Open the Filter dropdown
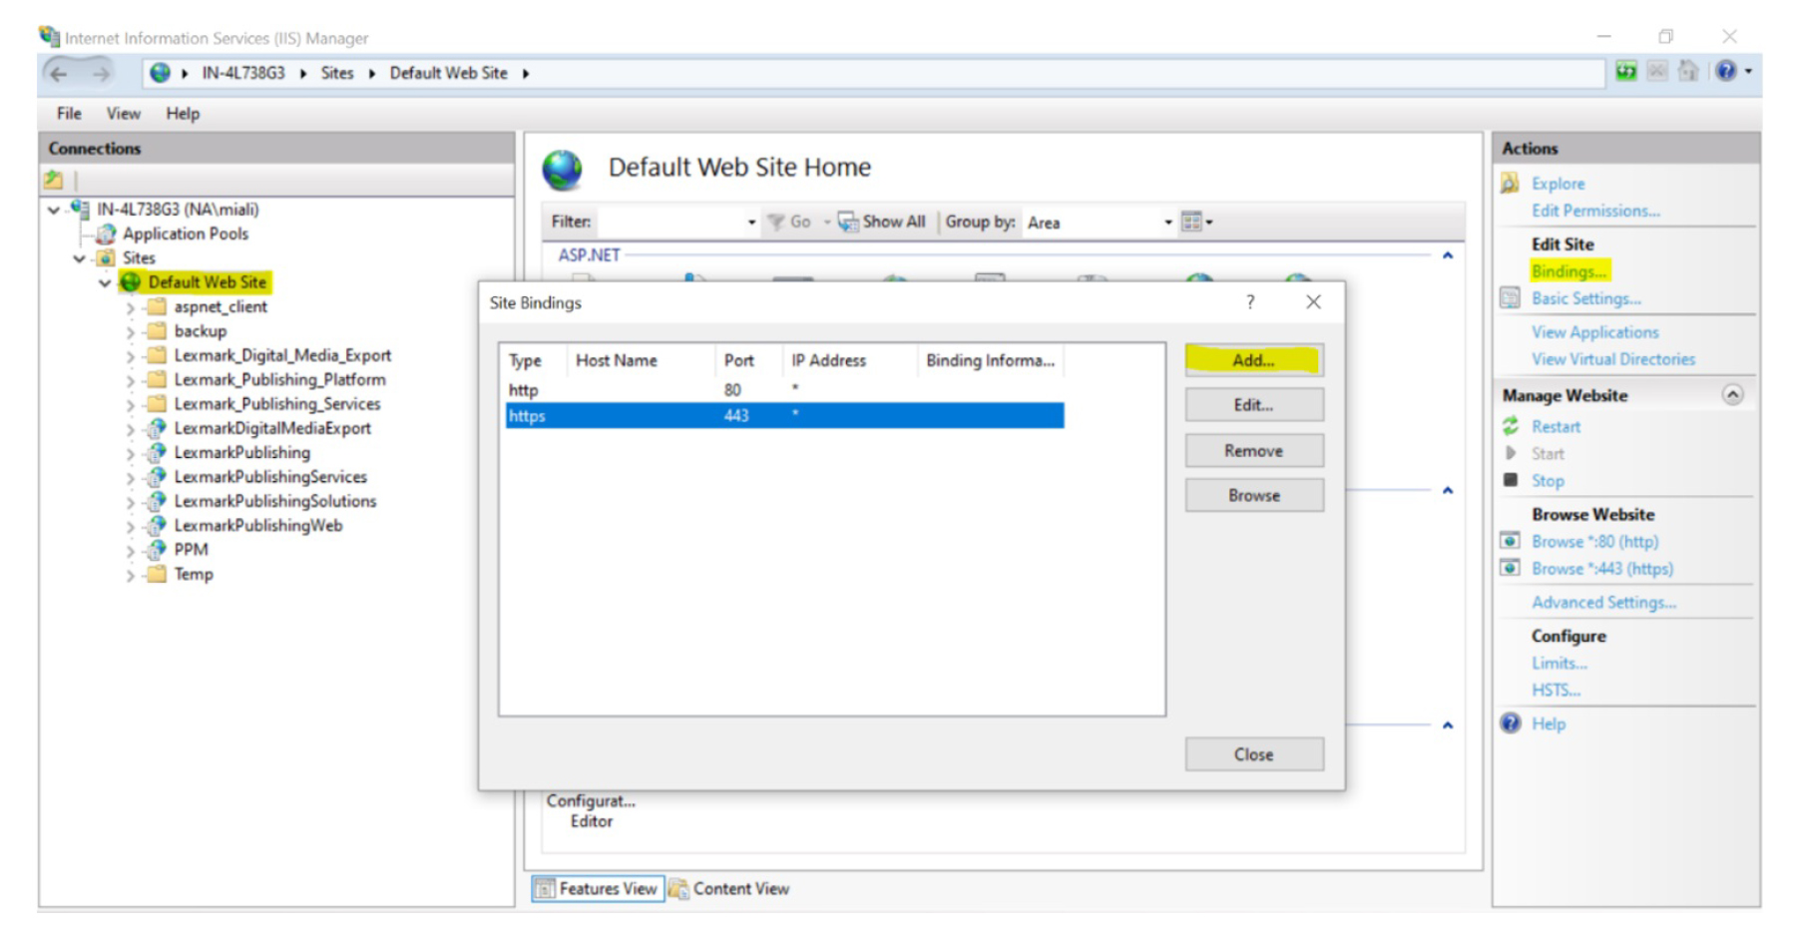The width and height of the screenshot is (1796, 941). [751, 223]
